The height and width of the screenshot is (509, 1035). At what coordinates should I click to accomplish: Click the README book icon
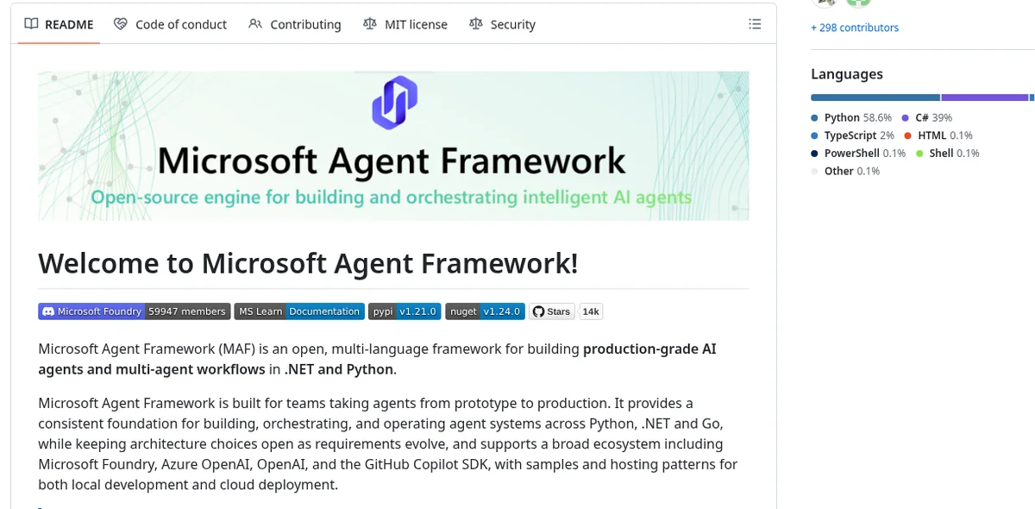point(31,24)
